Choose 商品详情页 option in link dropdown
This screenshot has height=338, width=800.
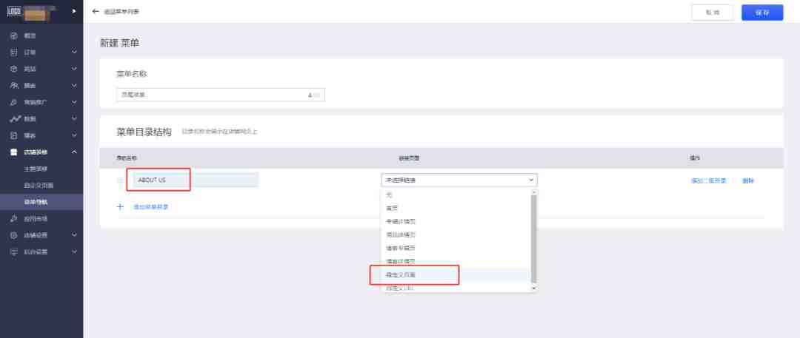pos(456,235)
